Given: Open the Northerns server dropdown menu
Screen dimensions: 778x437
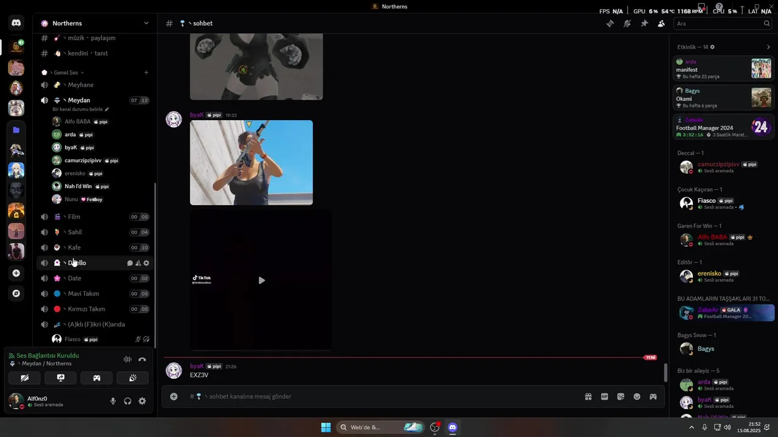Looking at the screenshot, I should [95, 23].
